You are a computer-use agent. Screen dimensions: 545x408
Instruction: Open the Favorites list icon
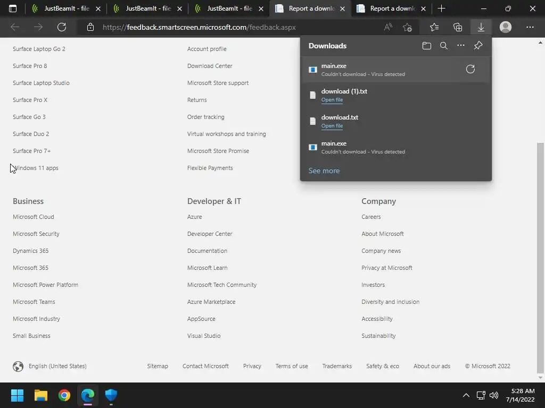coord(434,27)
